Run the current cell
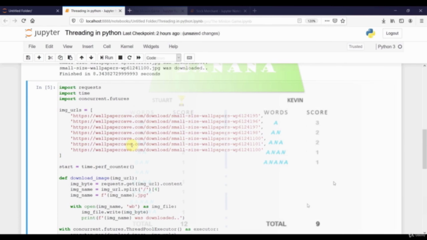 tap(107, 58)
